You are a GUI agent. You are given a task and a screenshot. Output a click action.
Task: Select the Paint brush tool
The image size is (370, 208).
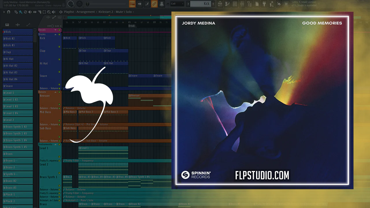click(x=21, y=12)
